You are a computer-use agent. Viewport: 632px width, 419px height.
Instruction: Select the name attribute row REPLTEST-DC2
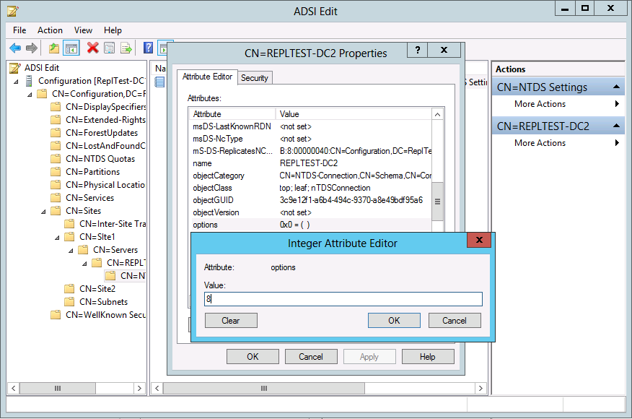[x=311, y=163]
